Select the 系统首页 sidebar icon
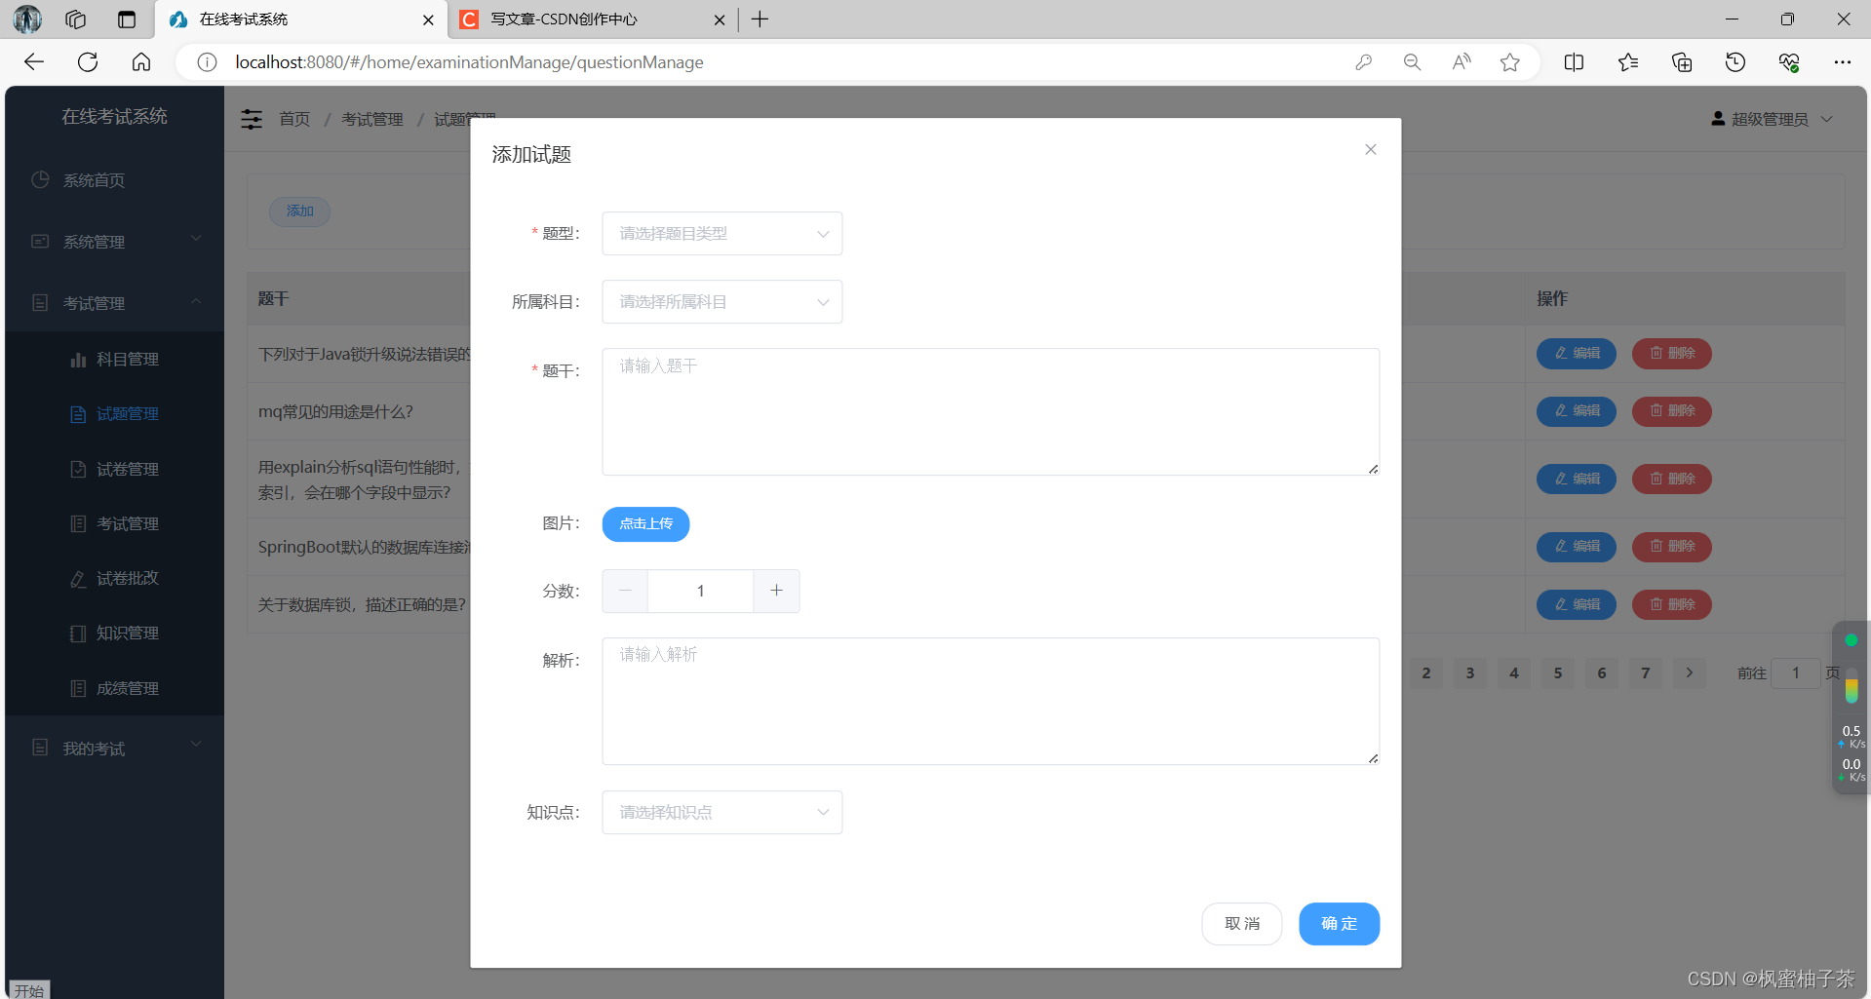Image resolution: width=1871 pixels, height=999 pixels. point(41,180)
